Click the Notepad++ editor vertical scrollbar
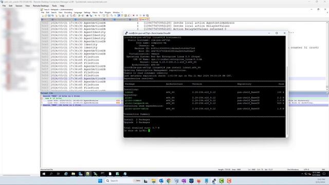The width and height of the screenshot is (329, 185). (327, 56)
